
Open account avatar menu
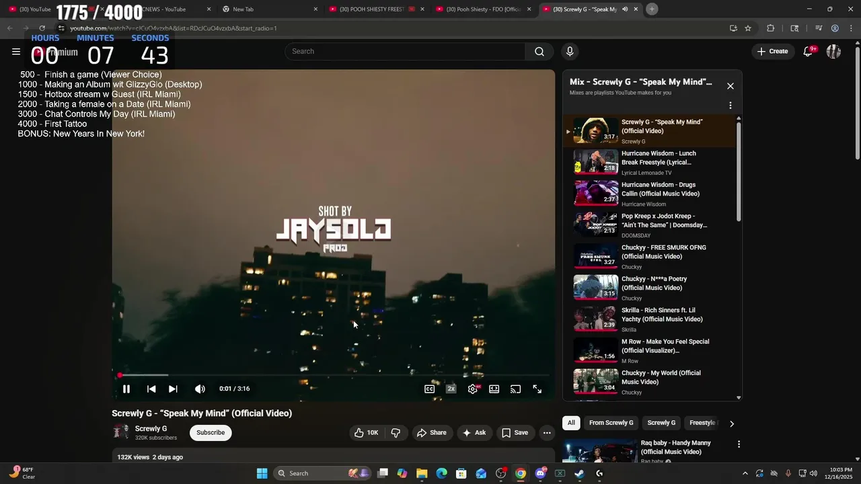[834, 51]
